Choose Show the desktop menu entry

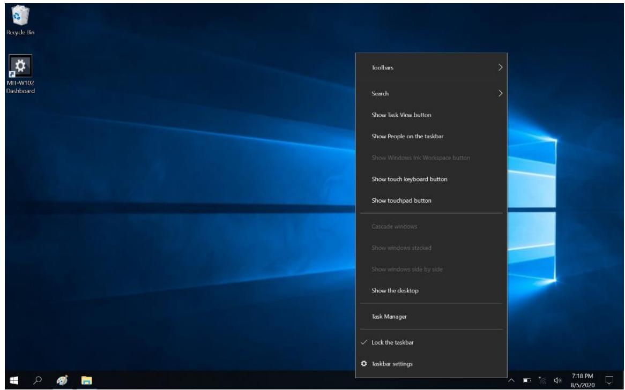[x=395, y=291]
